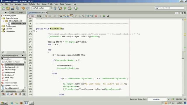Screen dimensions: 187x105
Task: Collapse the default package tree node
Action: pyautogui.click(x=4, y=21)
